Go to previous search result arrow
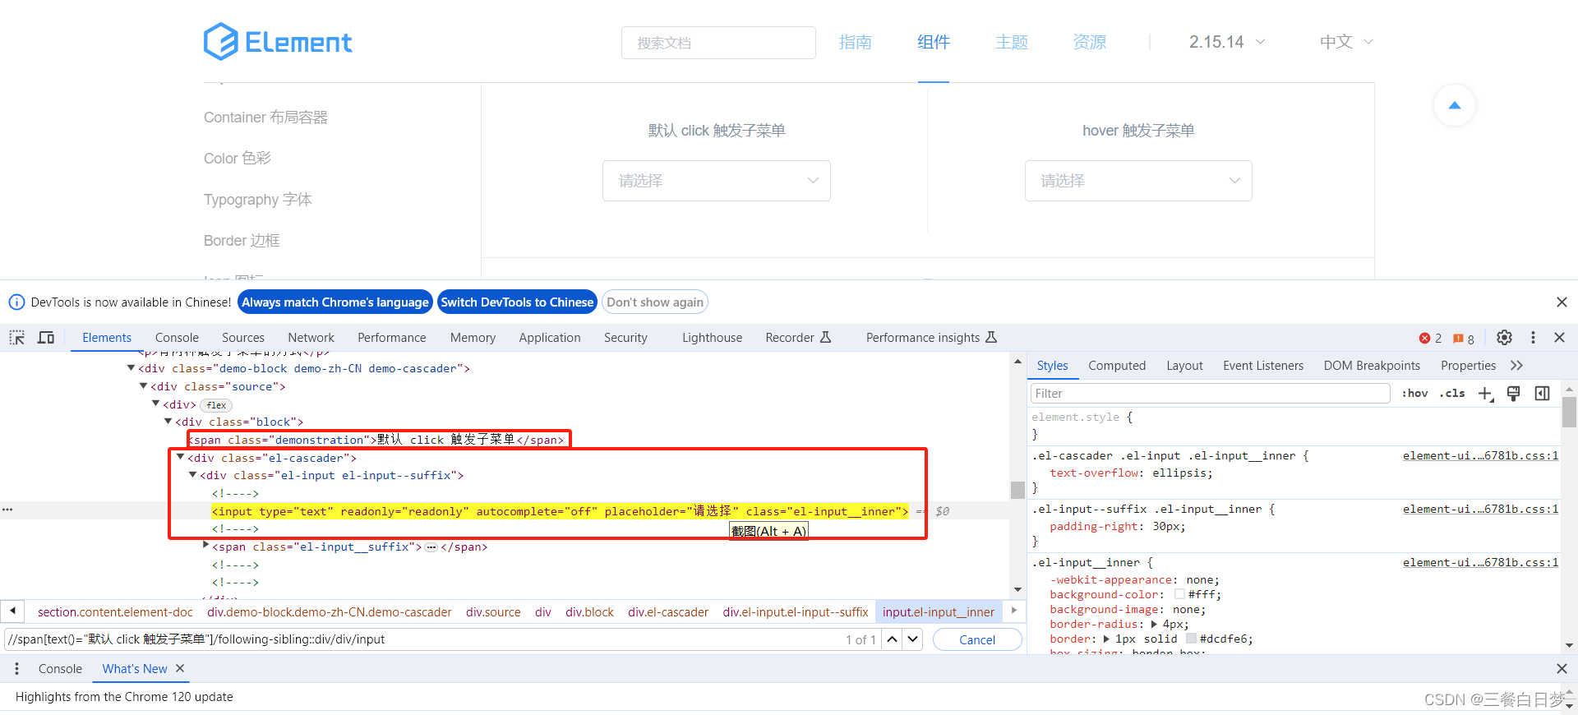The width and height of the screenshot is (1578, 715). coord(893,639)
